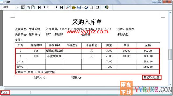
Task: Click the inventory code cell 006
Action: pyautogui.click(x=36, y=56)
